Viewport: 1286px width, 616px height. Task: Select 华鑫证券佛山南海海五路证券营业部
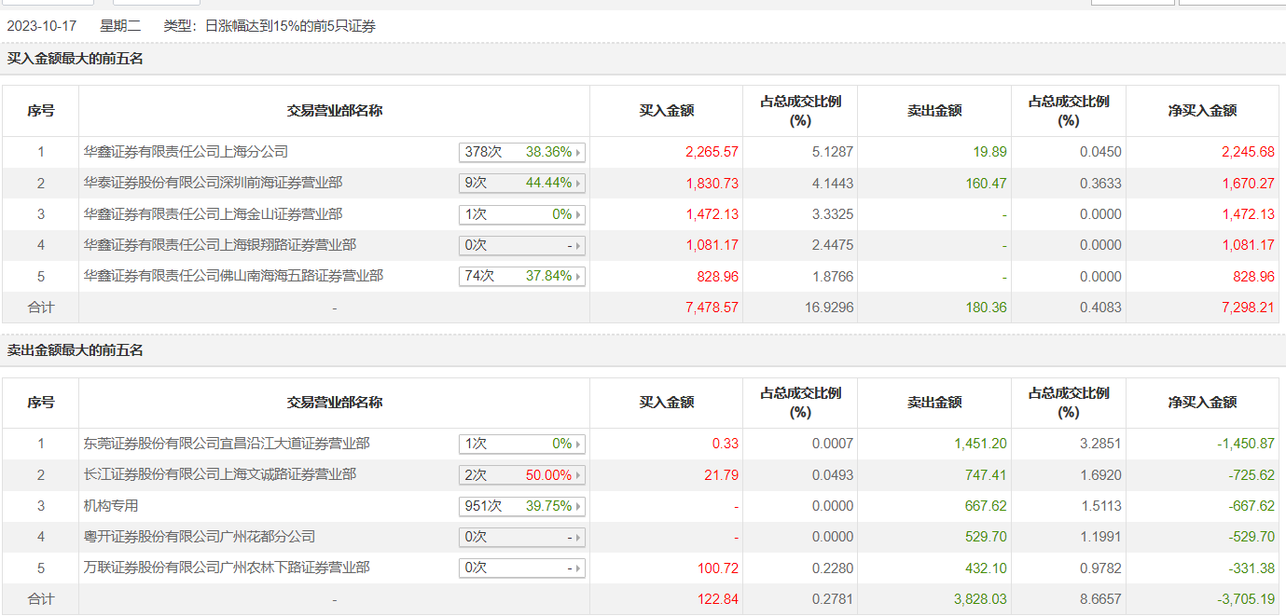[x=233, y=276]
